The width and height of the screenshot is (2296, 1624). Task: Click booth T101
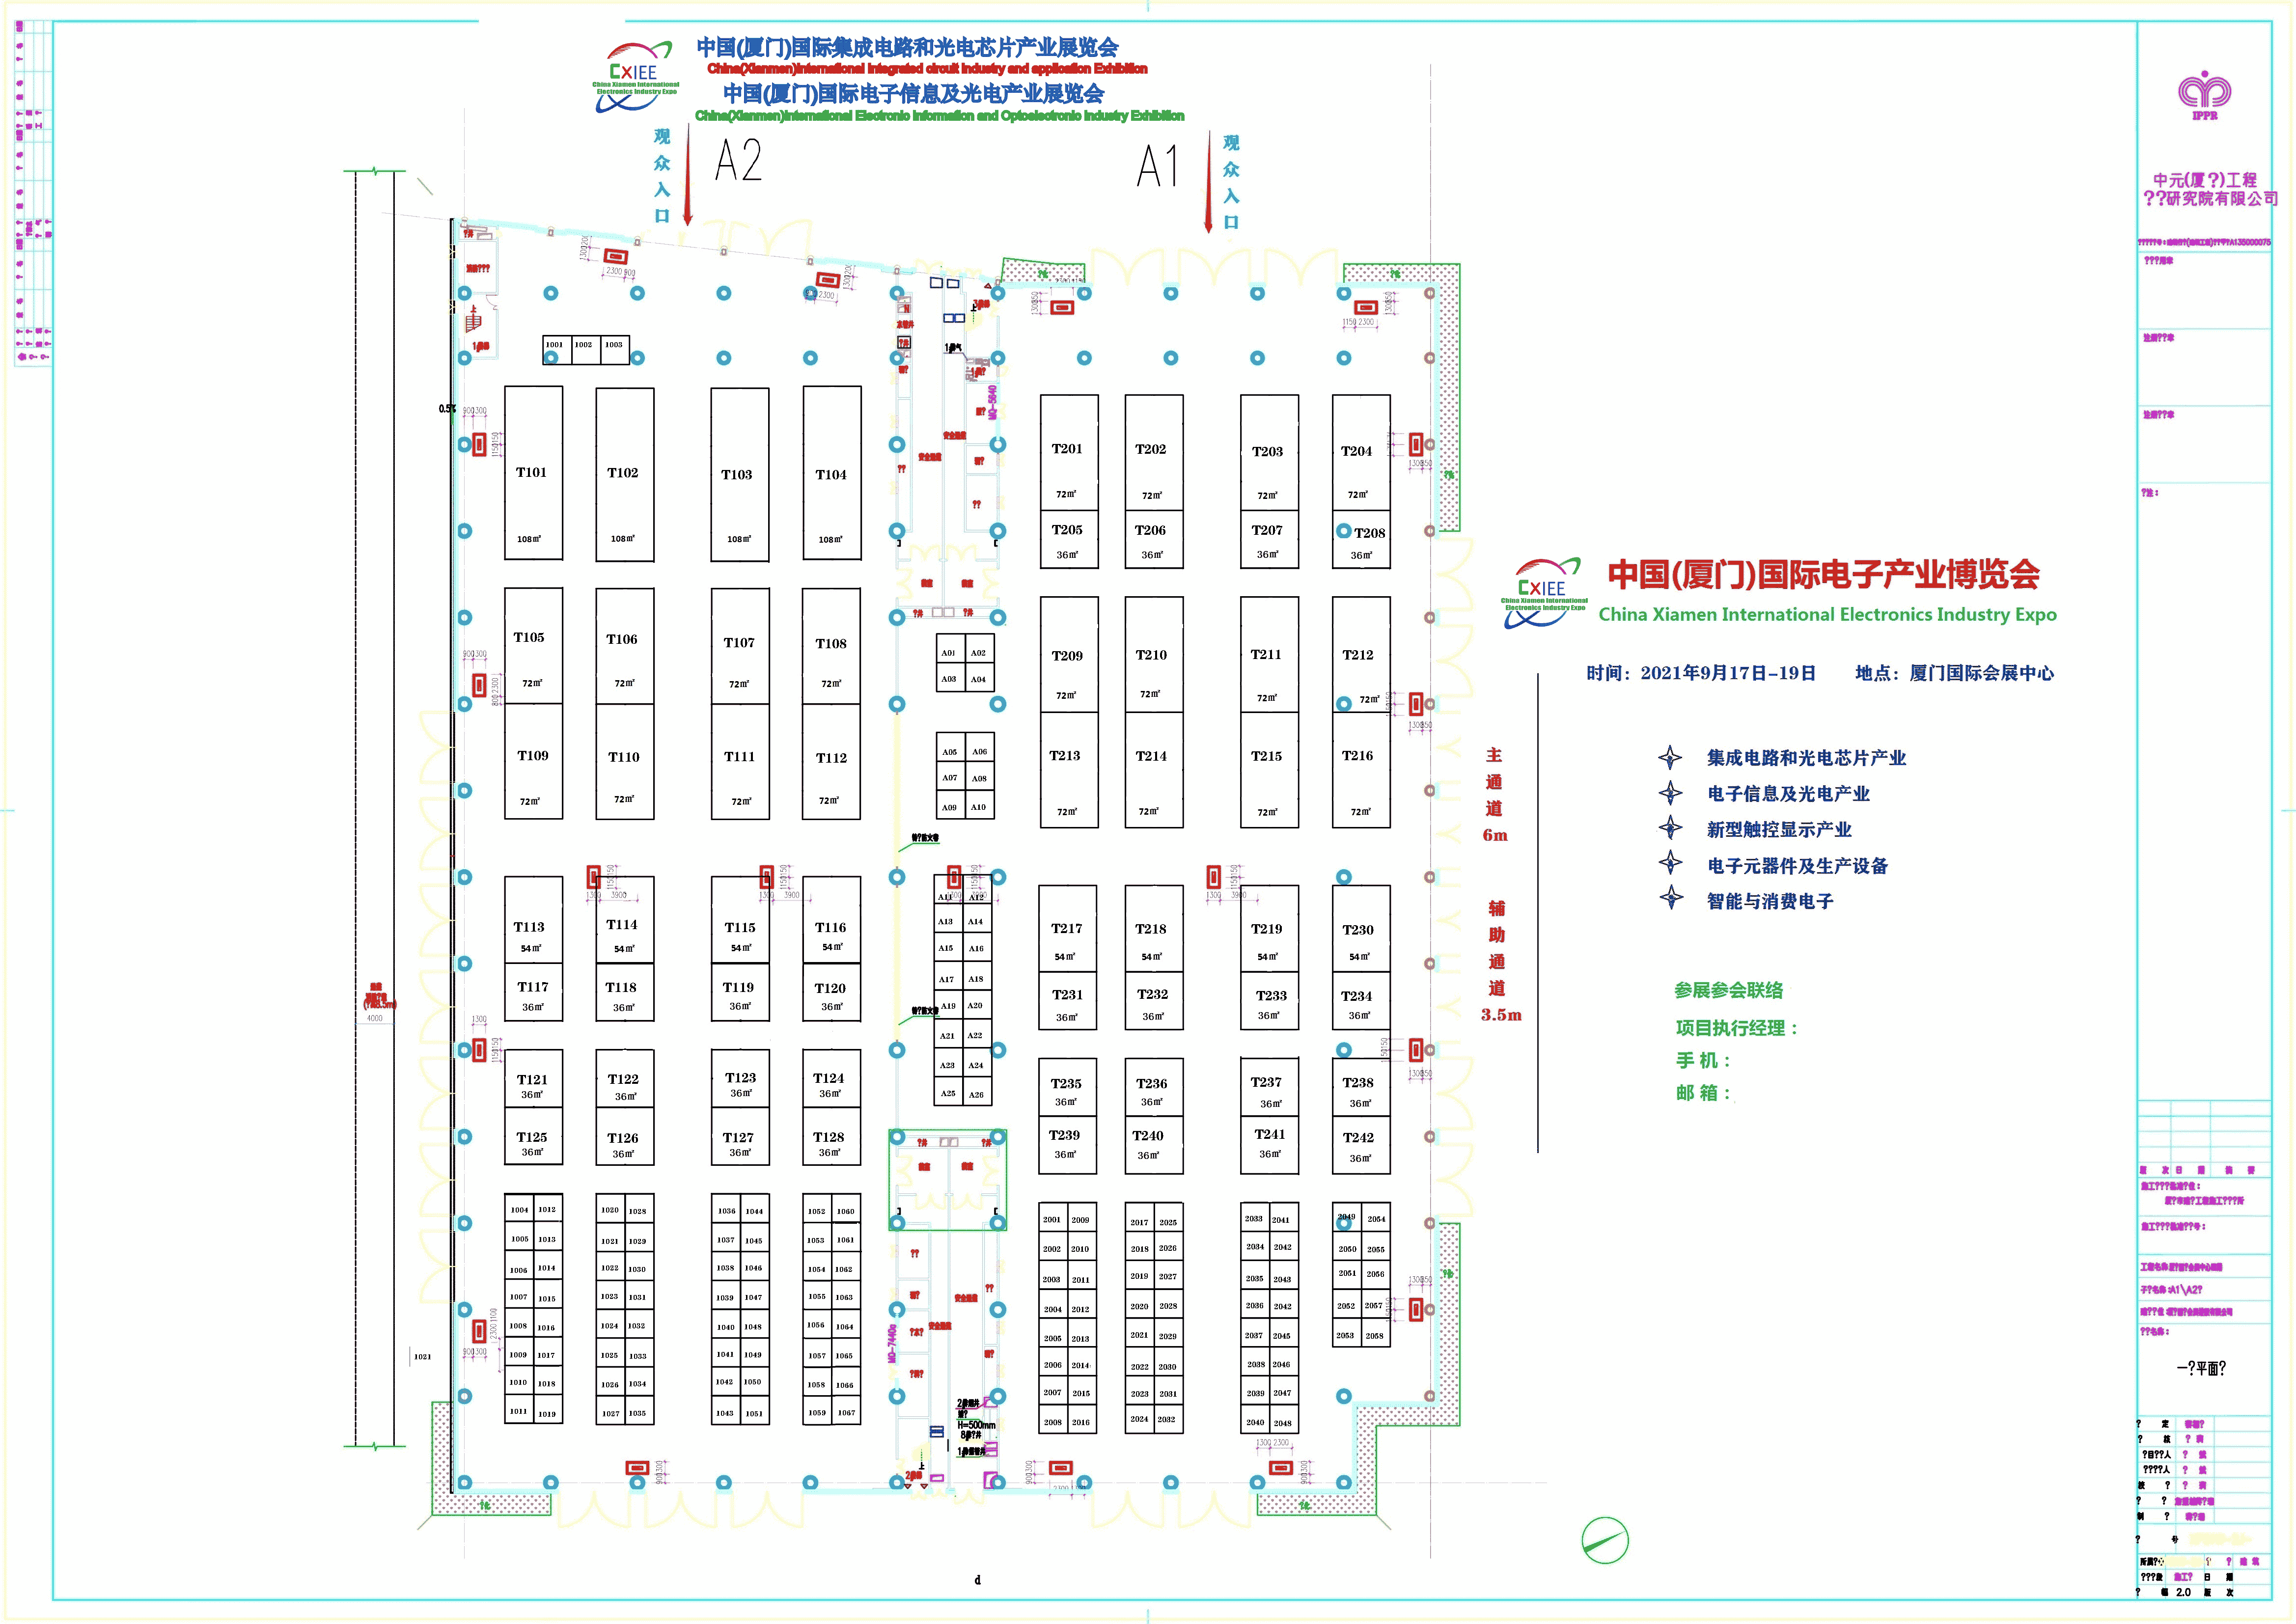coord(533,473)
